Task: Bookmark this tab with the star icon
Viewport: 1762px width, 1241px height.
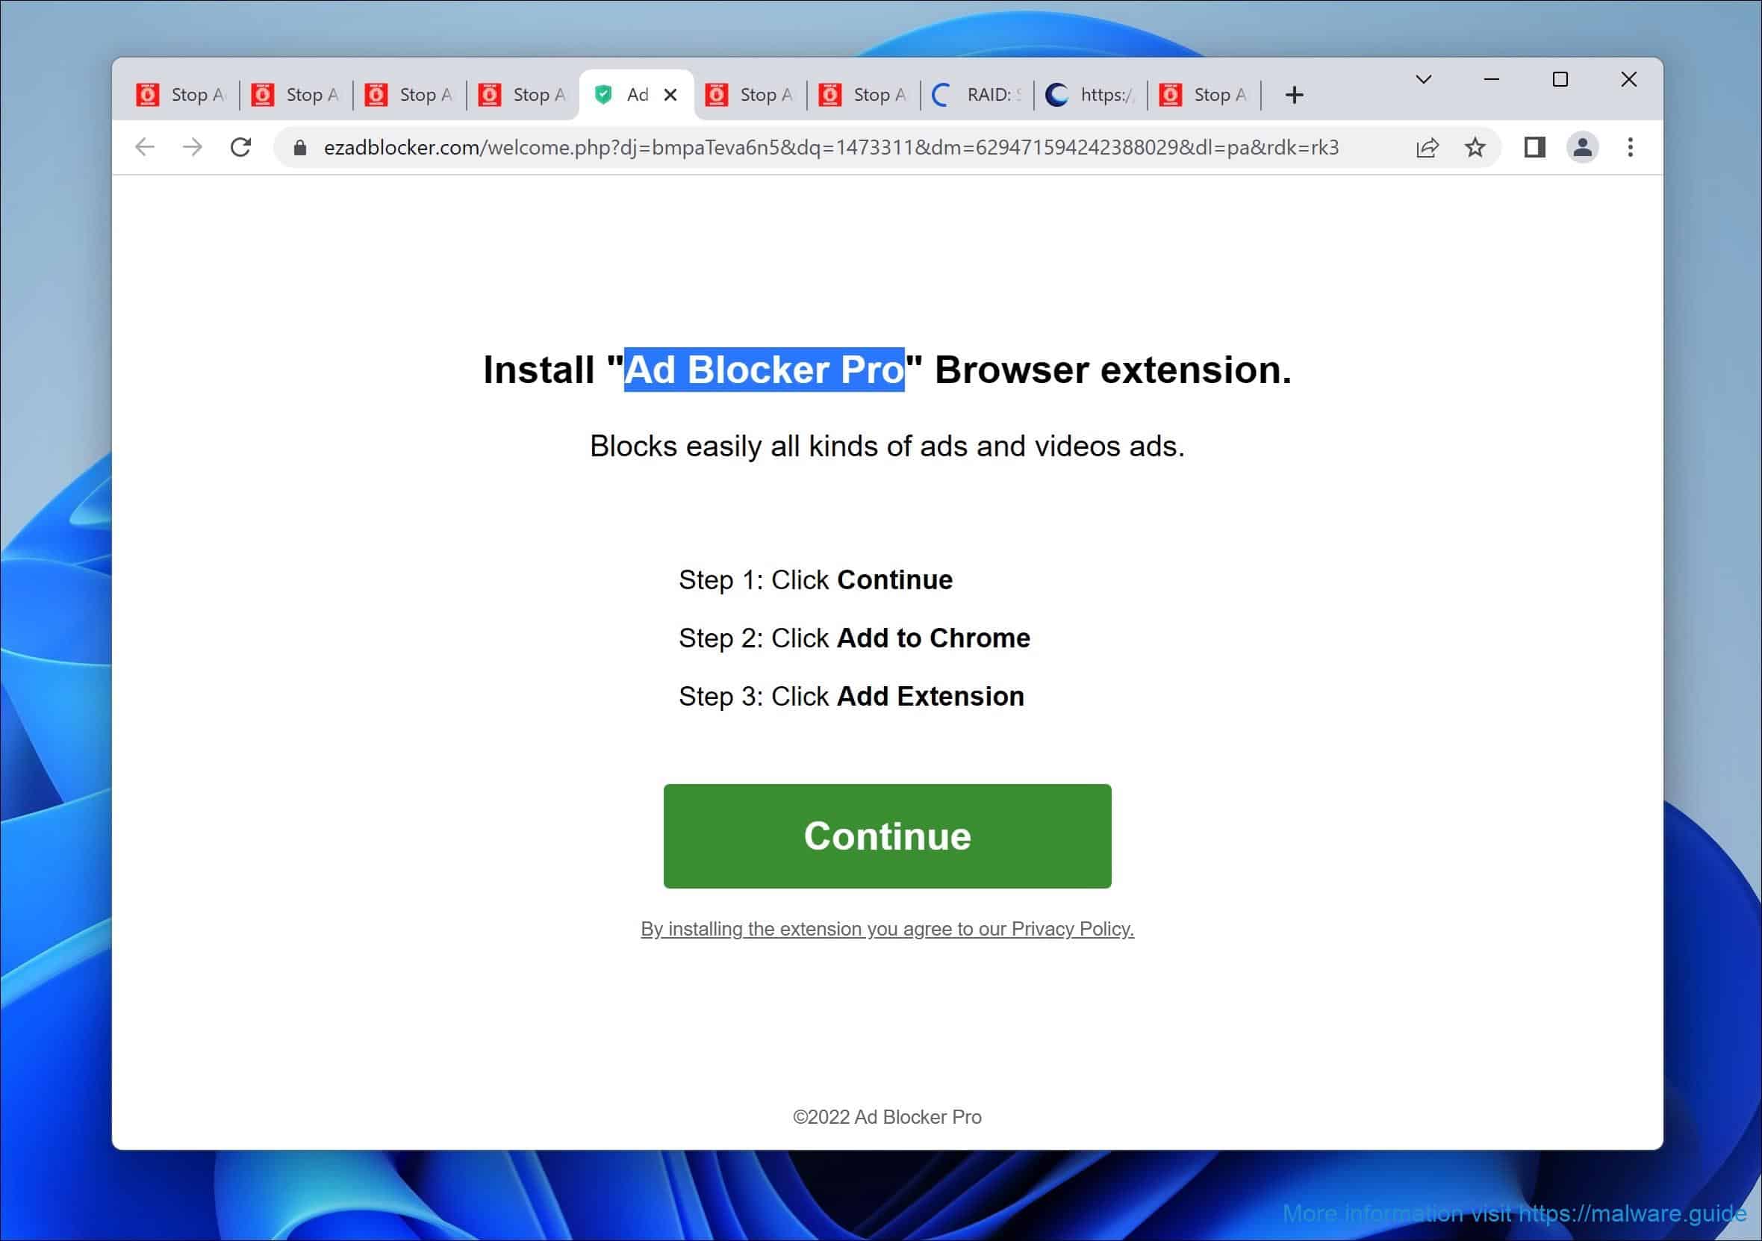Action: click(1475, 147)
